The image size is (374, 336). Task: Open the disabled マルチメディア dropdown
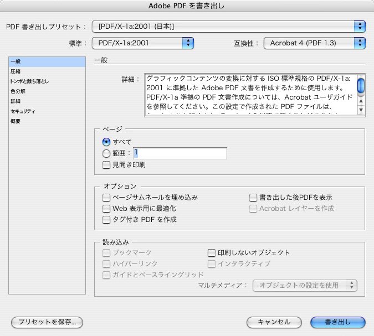point(305,286)
